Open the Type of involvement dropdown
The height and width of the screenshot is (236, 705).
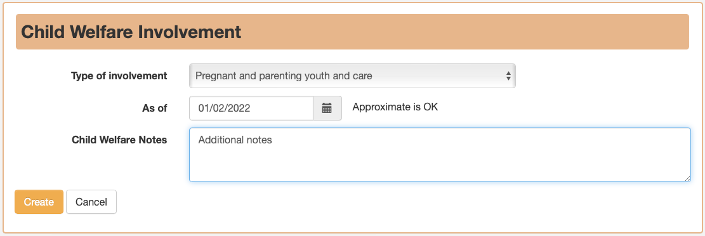[352, 75]
